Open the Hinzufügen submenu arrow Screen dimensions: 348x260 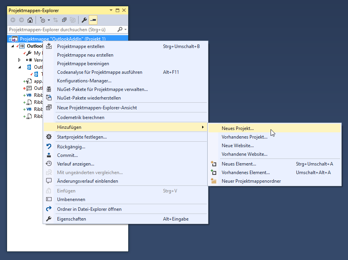point(203,127)
